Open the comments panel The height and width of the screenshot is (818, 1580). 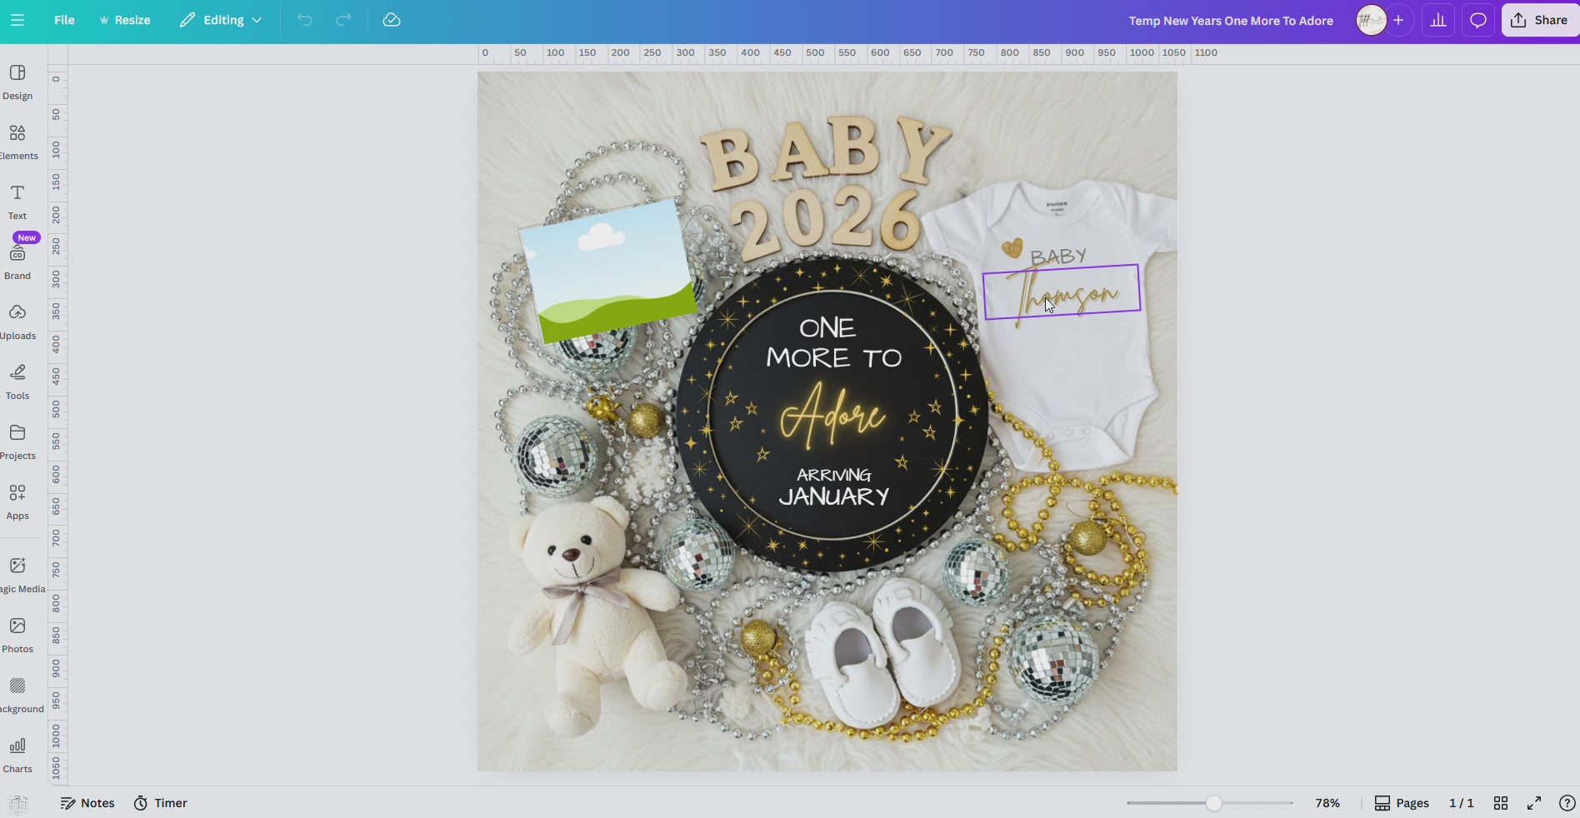click(1477, 20)
